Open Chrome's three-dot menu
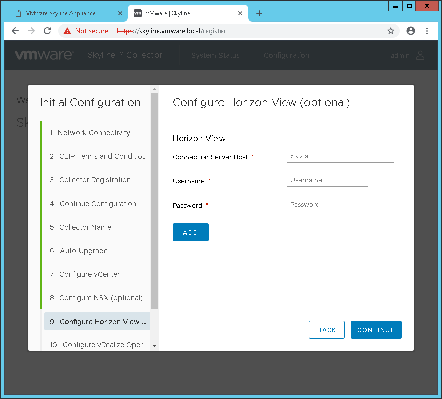The width and height of the screenshot is (442, 399). pyautogui.click(x=427, y=31)
